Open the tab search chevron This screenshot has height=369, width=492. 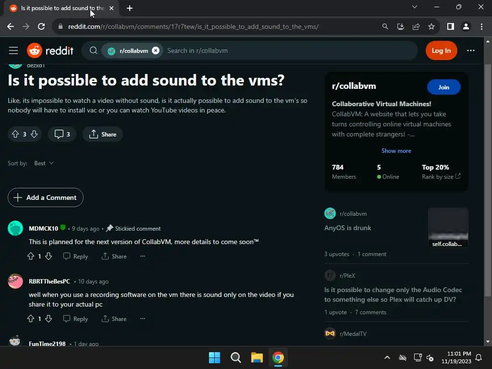pos(415,7)
